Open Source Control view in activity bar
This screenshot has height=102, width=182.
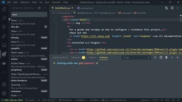tap(4, 27)
